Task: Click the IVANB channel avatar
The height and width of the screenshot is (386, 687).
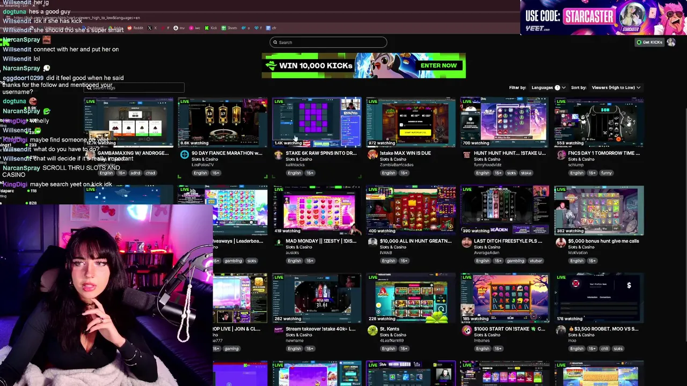Action: tap(372, 243)
